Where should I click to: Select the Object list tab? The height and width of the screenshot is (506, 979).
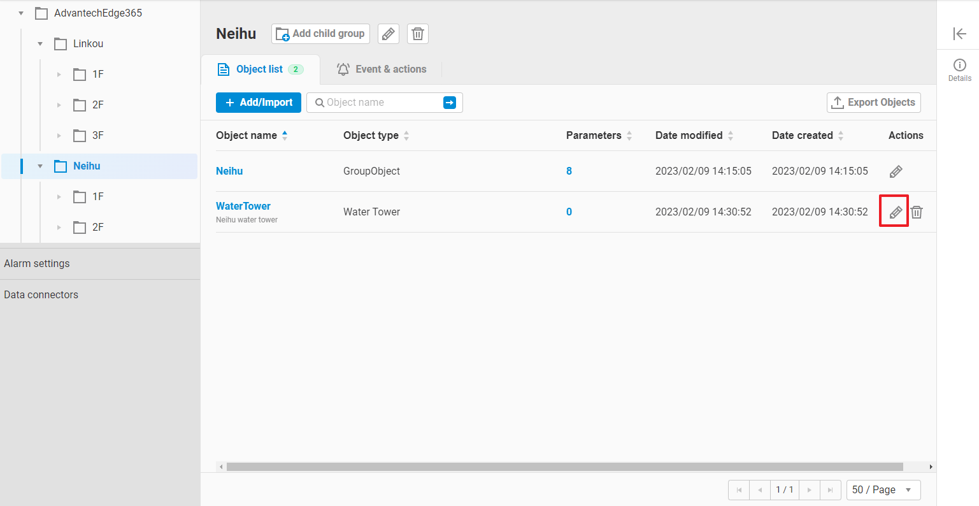[260, 69]
